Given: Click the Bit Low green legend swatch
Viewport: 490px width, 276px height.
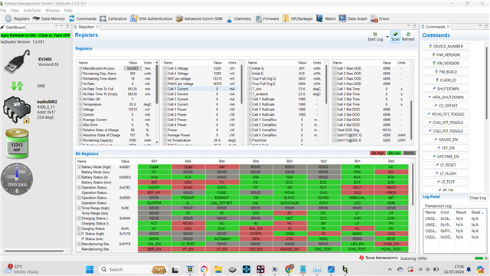Looking at the screenshot, I should pos(394,153).
